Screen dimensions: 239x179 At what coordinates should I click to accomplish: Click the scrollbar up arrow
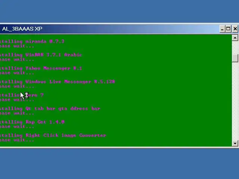coord(235,38)
